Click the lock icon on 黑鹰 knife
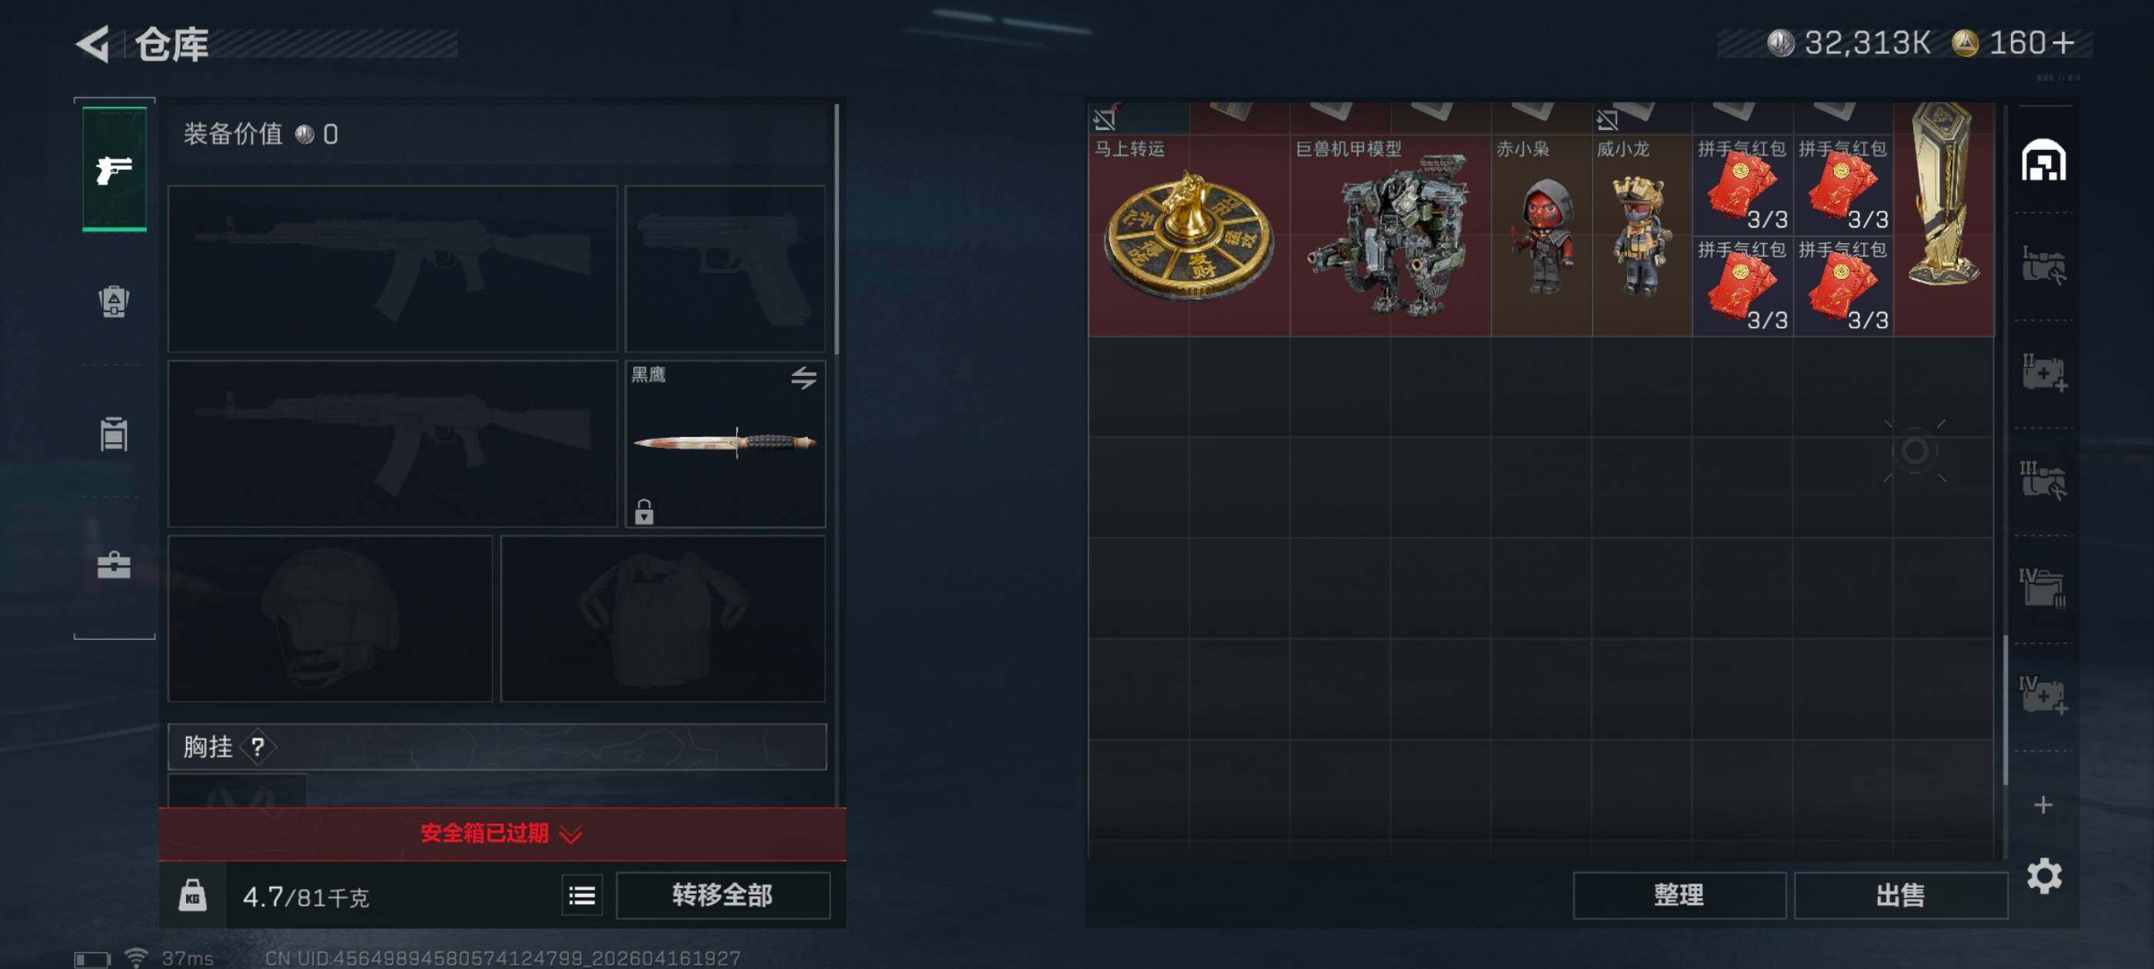Screen dimensions: 2154x969 [x=644, y=511]
